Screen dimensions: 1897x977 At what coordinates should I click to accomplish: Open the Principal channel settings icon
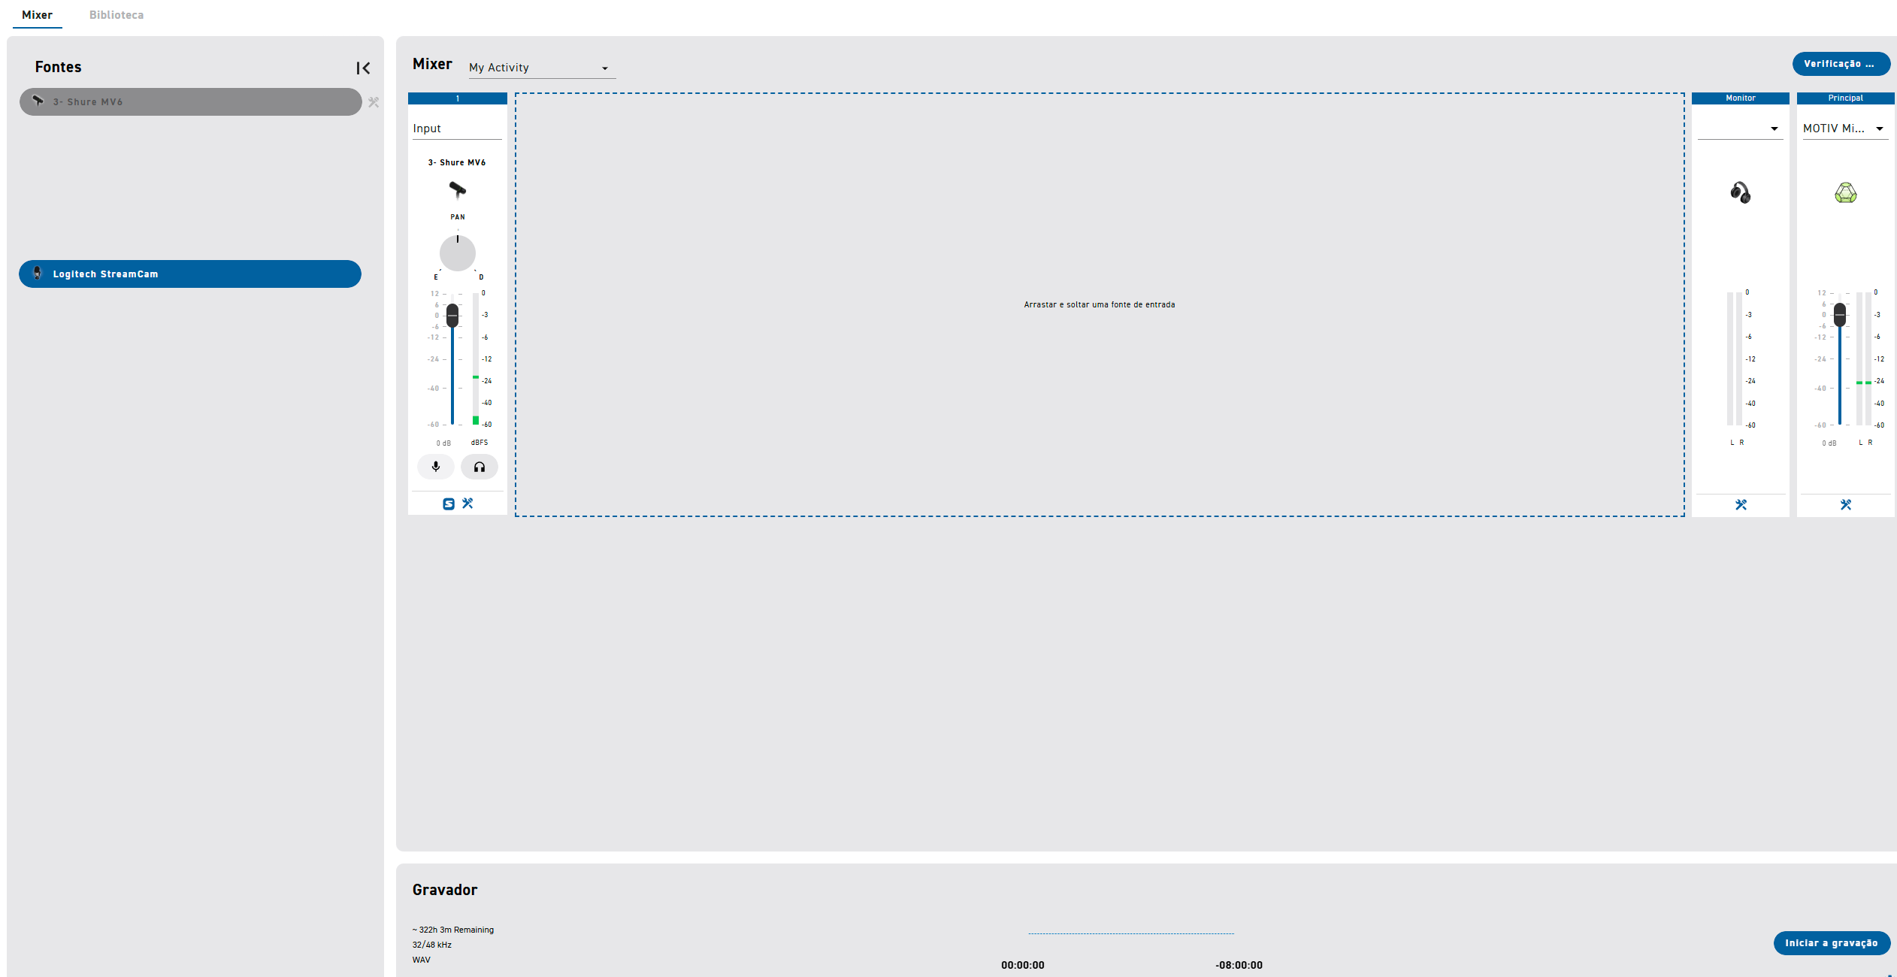click(x=1846, y=505)
